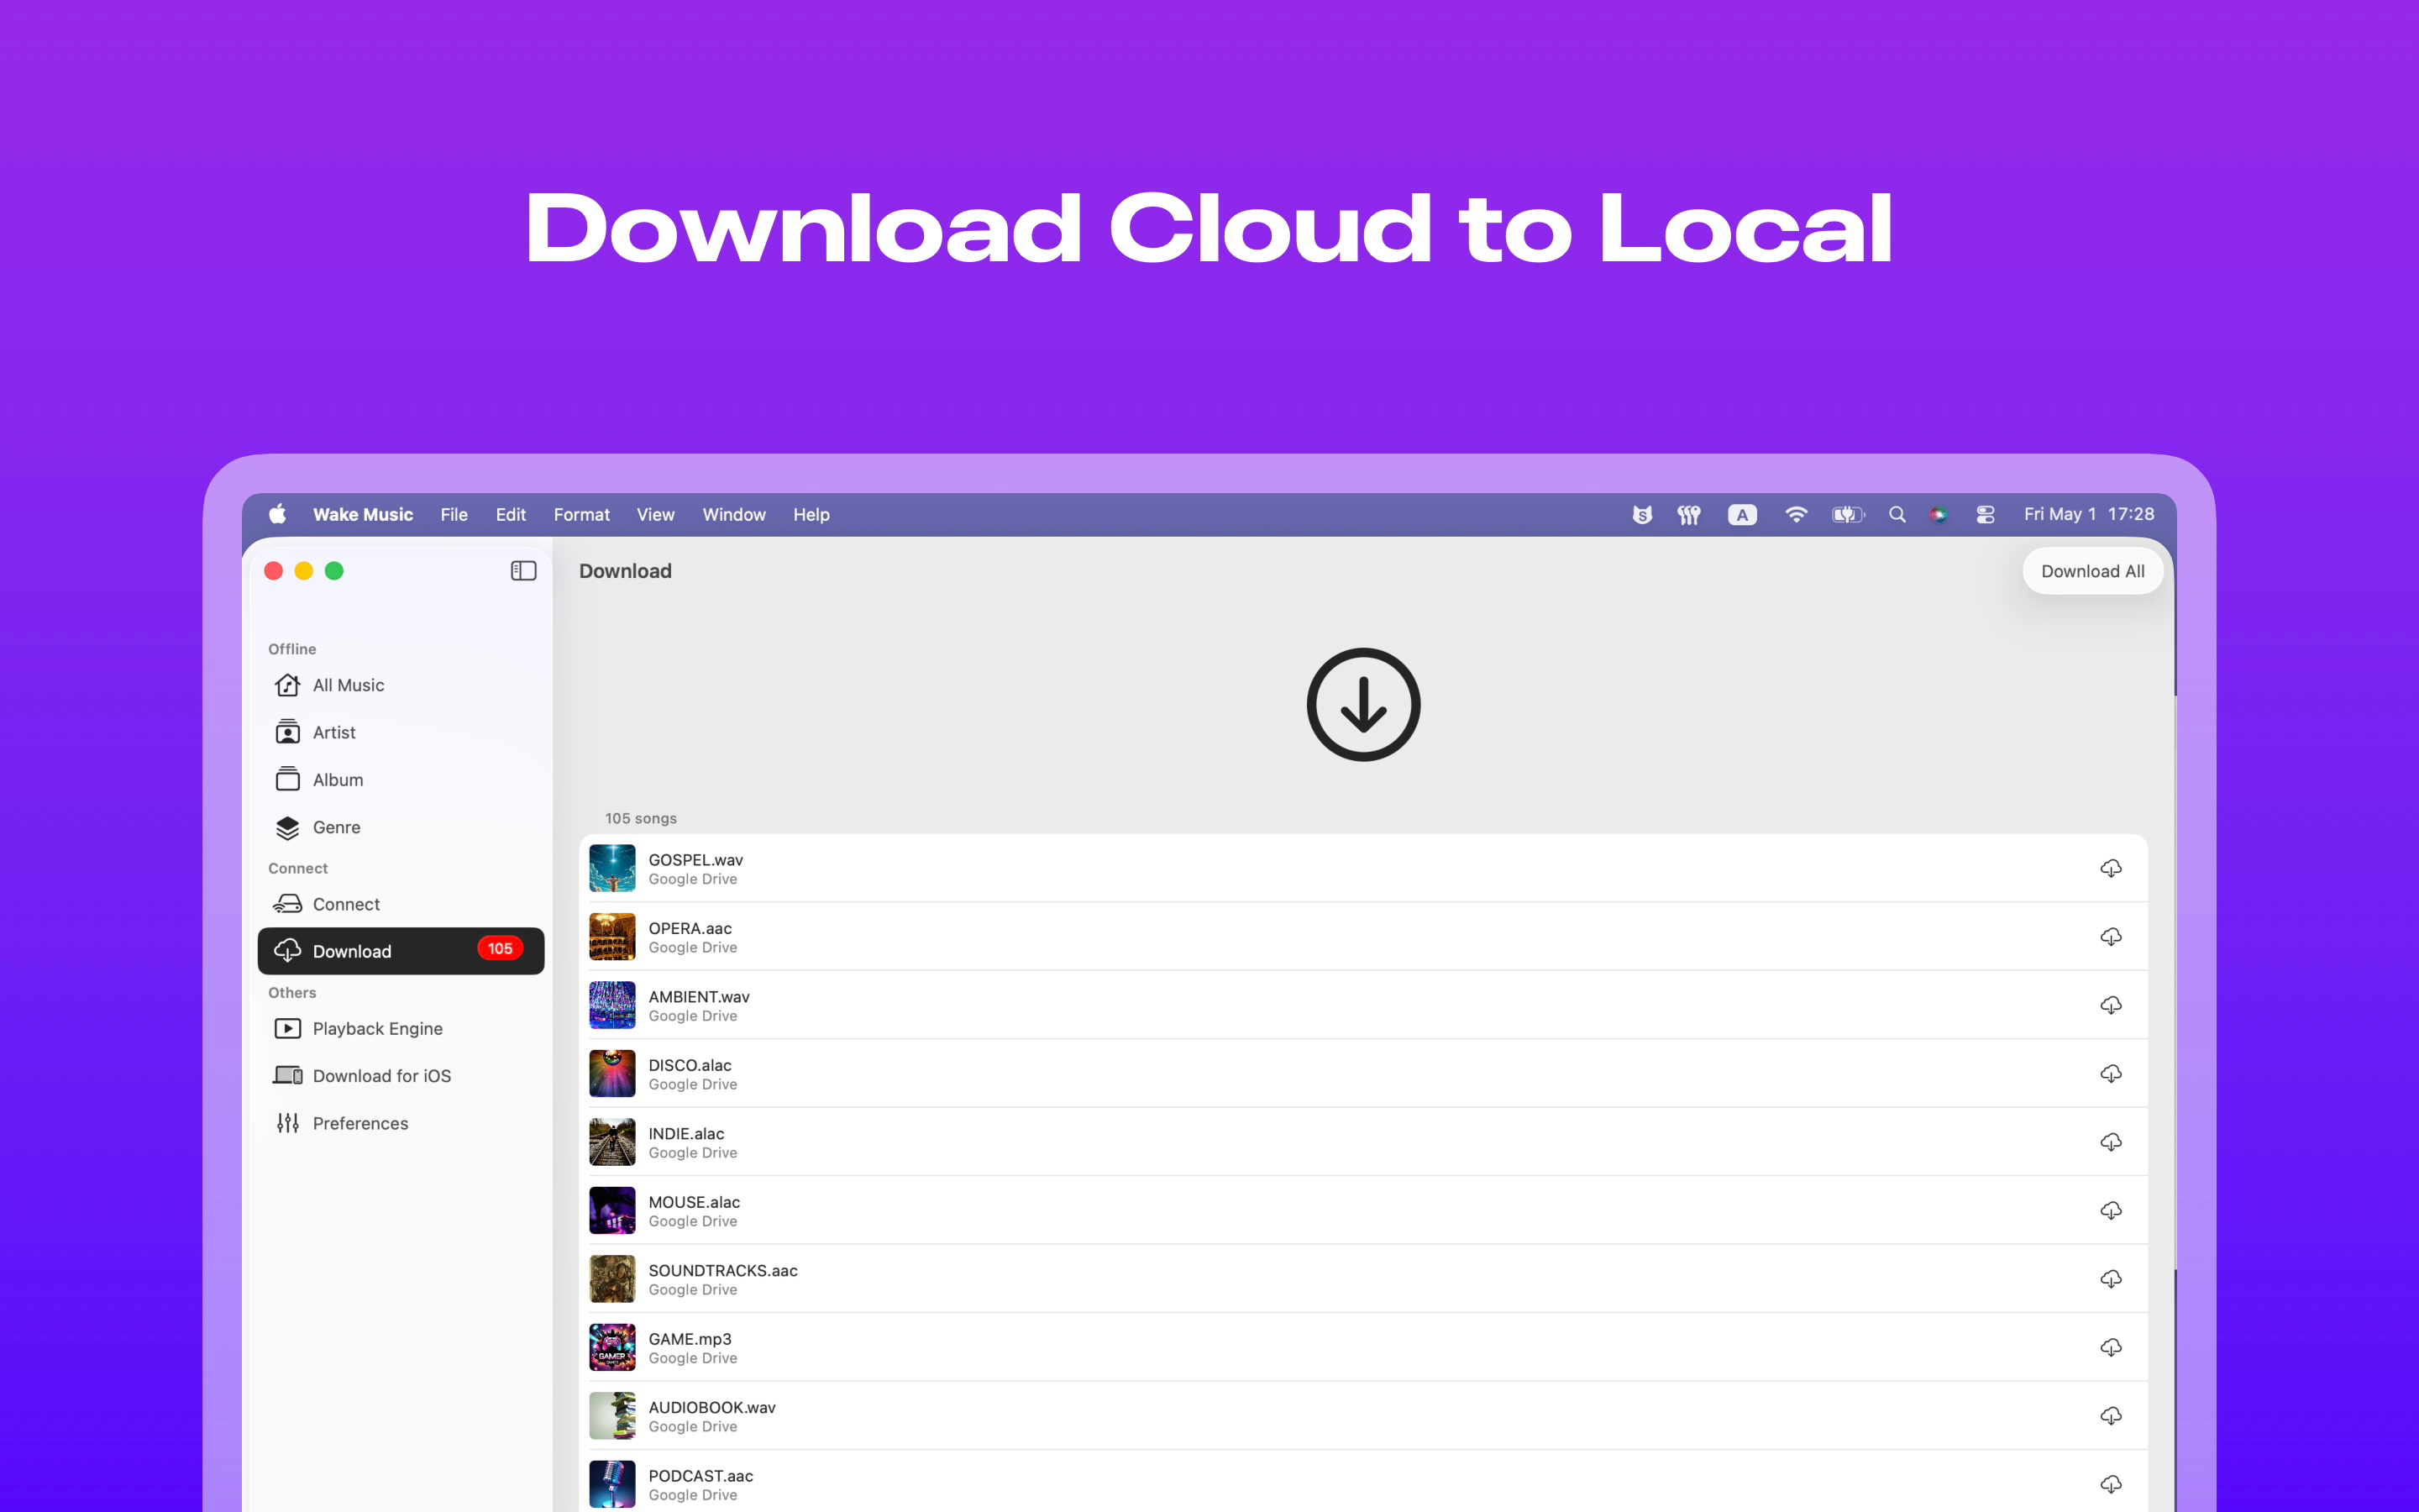2419x1512 pixels.
Task: Download OPERA.aac via its cloud icon
Action: click(x=2110, y=937)
